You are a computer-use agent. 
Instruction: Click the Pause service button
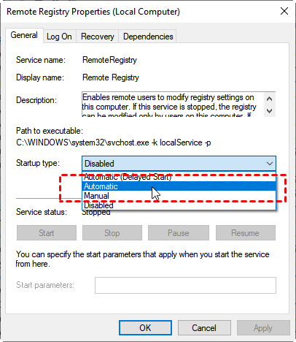[179, 233]
